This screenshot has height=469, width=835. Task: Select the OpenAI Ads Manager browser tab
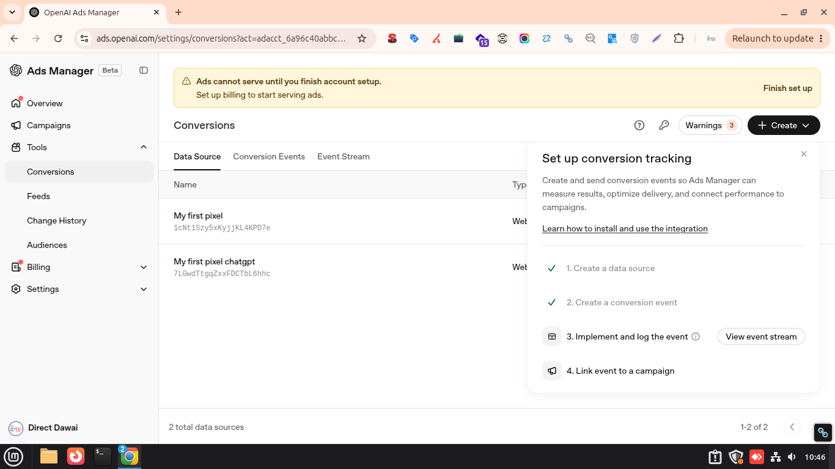pyautogui.click(x=95, y=12)
